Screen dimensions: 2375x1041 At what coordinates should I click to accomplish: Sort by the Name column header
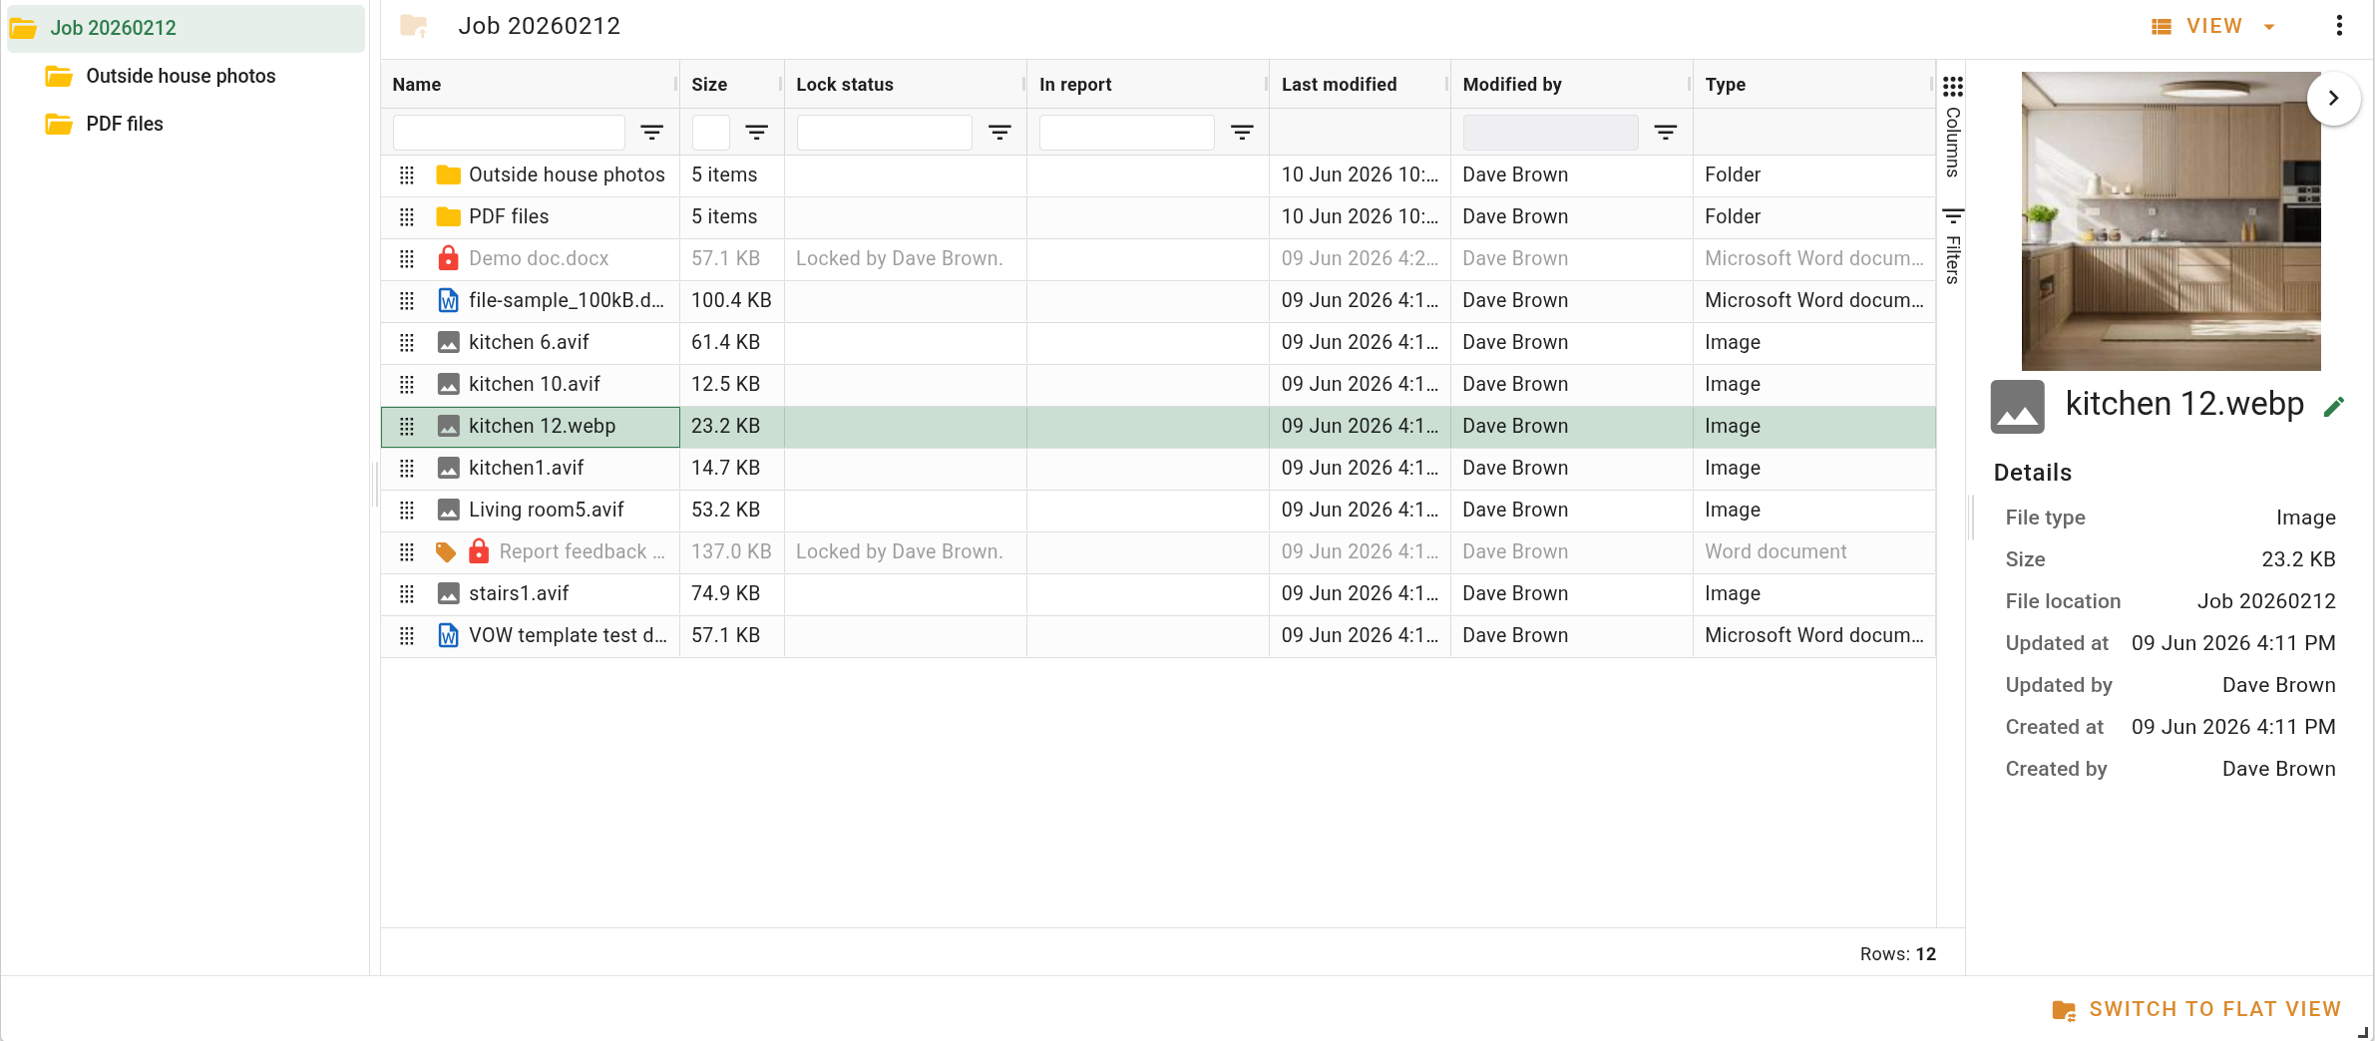(x=417, y=85)
